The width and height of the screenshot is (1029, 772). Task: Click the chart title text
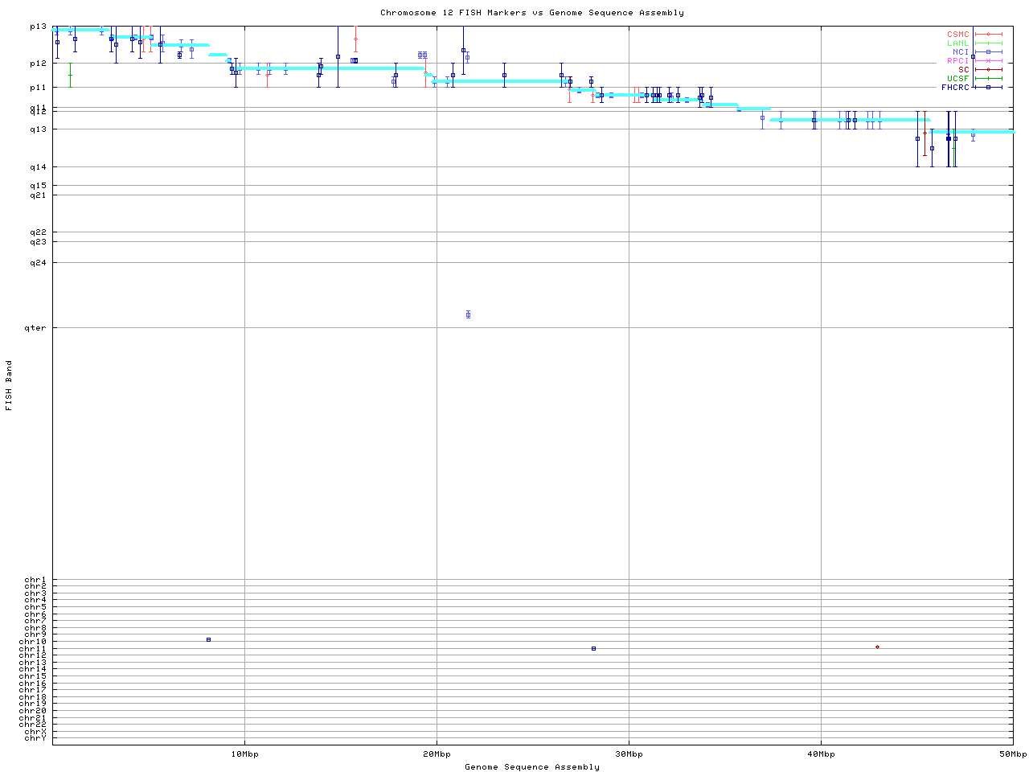click(x=531, y=13)
